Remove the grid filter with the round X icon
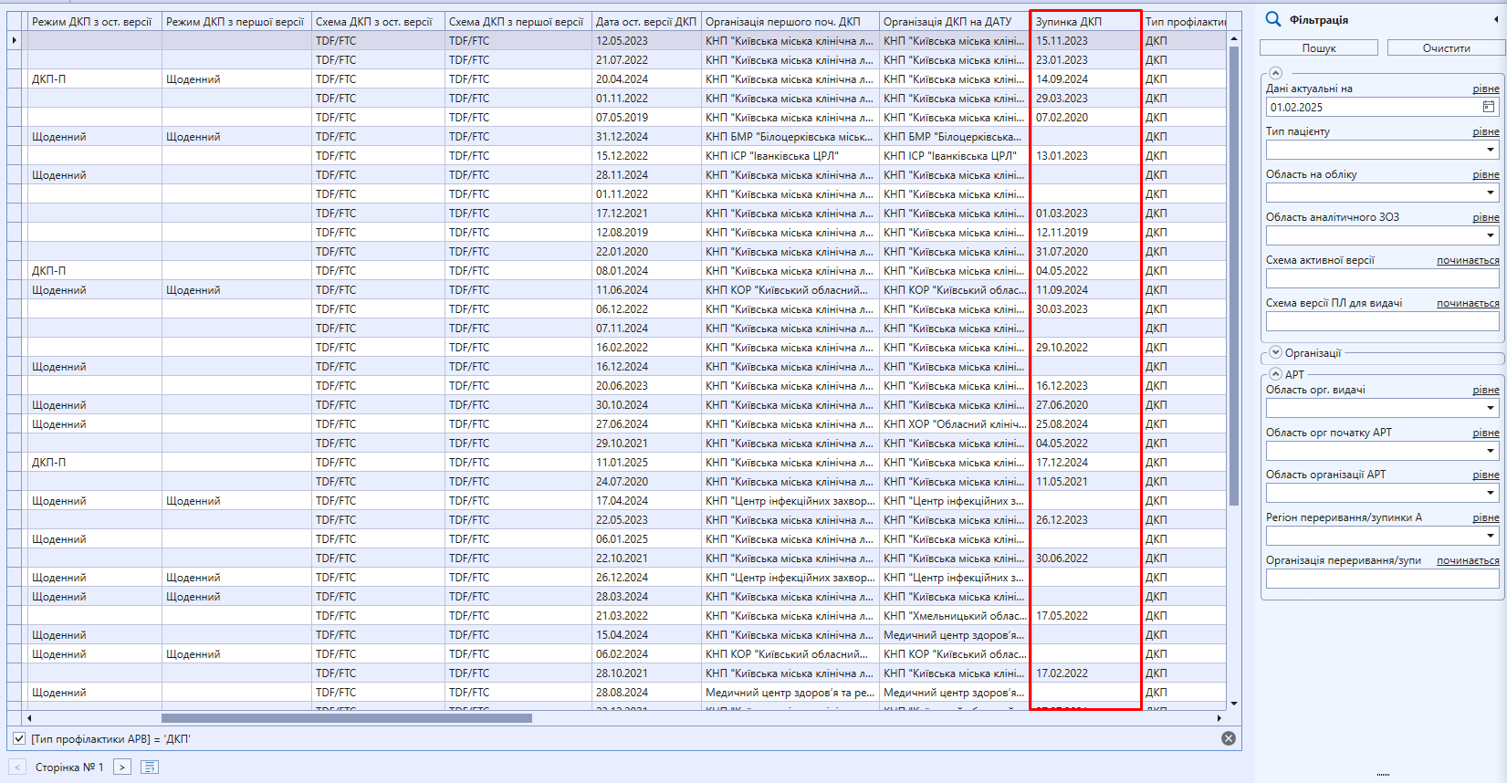Viewport: 1507px width, 783px height. 1229,738
